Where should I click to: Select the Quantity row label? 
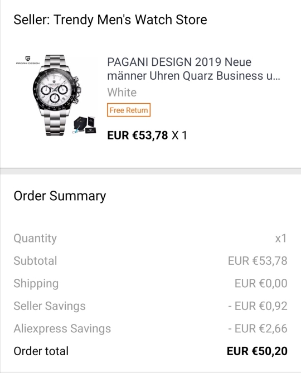35,239
